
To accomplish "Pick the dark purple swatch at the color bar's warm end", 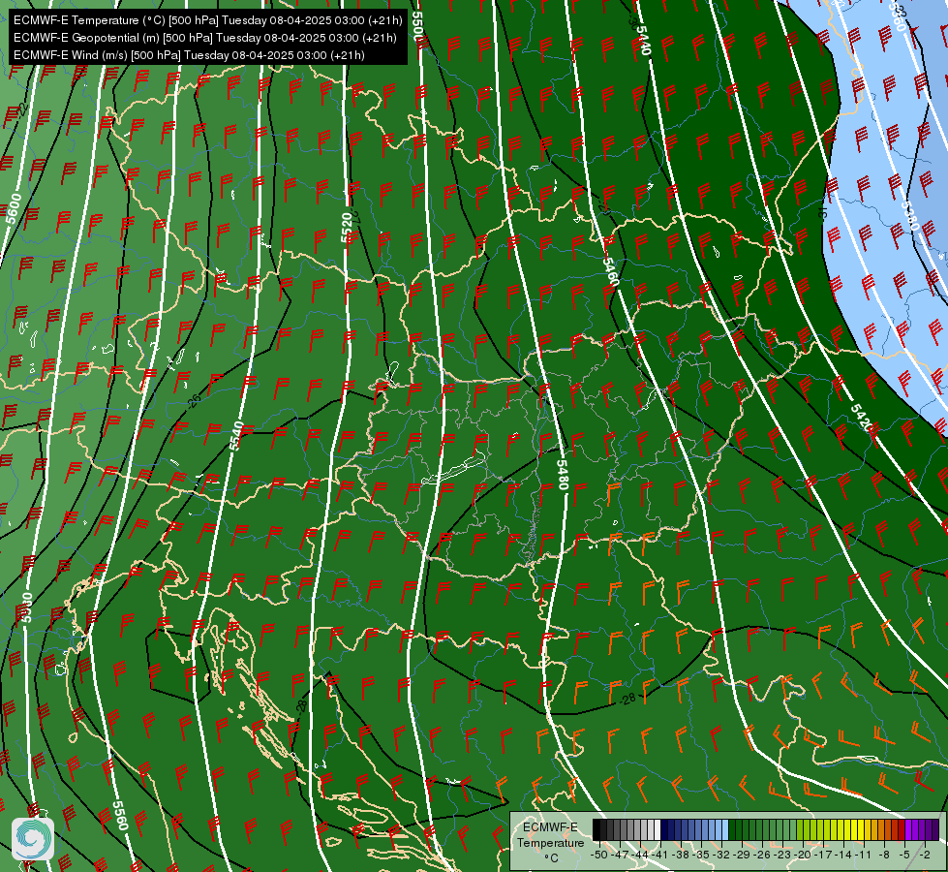I will coord(935,829).
